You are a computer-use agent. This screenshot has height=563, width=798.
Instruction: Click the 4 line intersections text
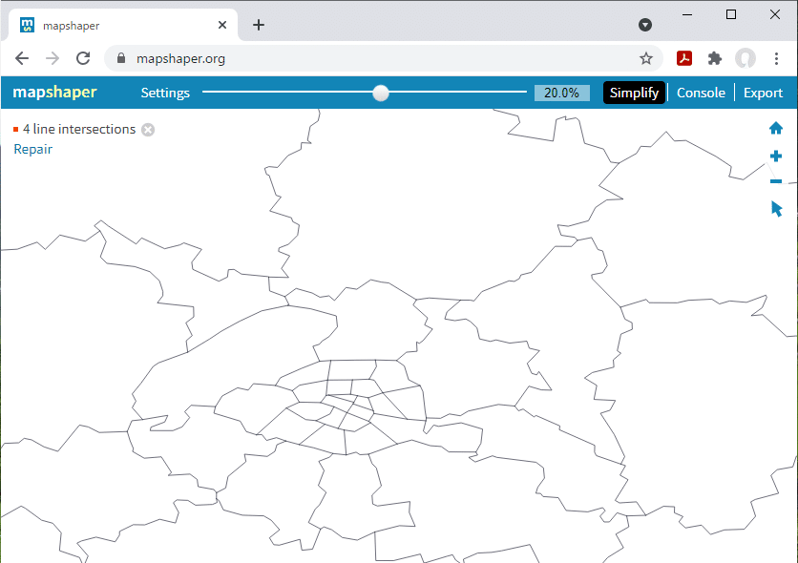point(79,129)
